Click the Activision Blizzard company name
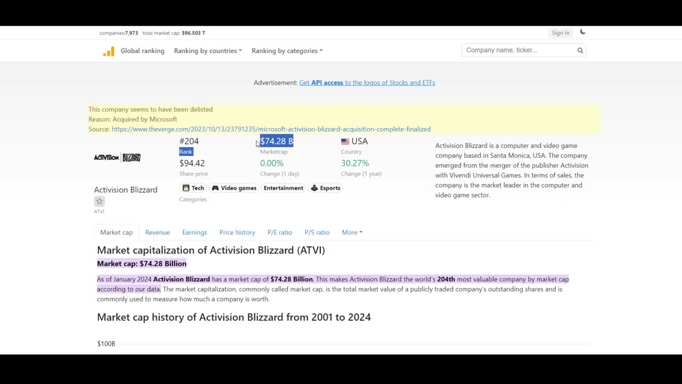This screenshot has width=682, height=384. coord(126,190)
